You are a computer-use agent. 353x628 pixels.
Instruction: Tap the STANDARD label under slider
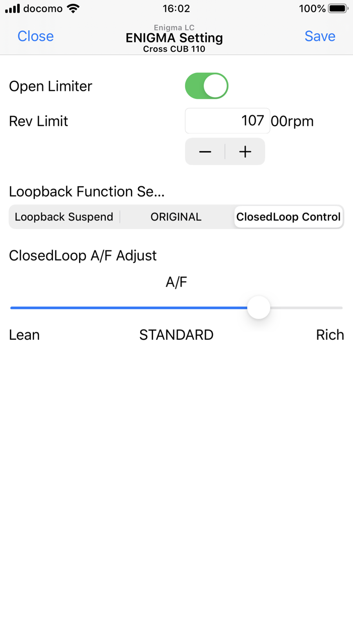point(177,335)
